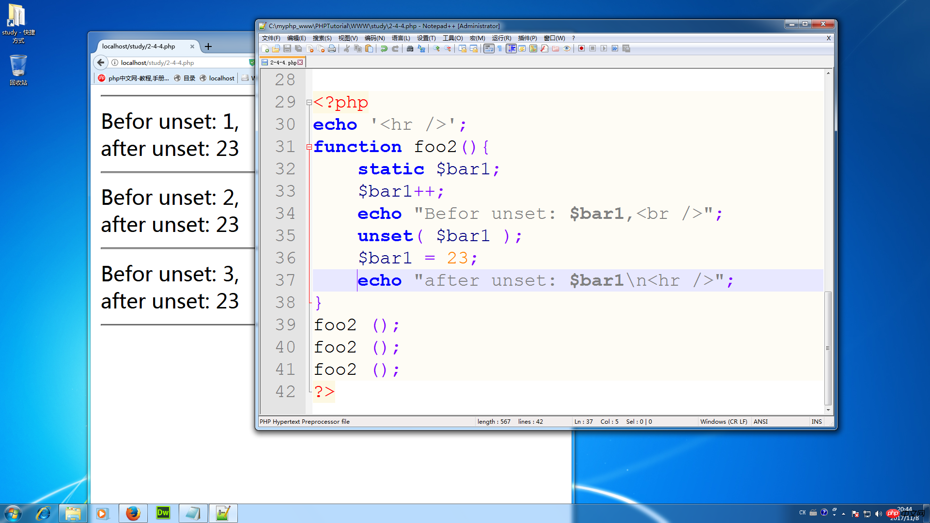
Task: Click the New file icon in Notepad++ toolbar
Action: click(x=265, y=48)
